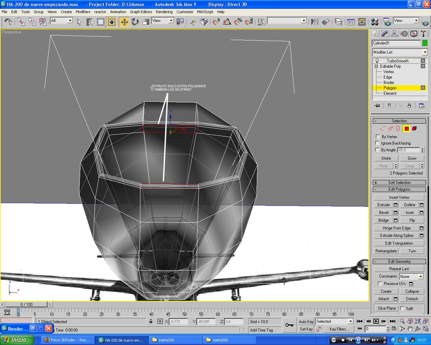
Task: Open the Curve Editor
Action: pyautogui.click(x=351, y=22)
